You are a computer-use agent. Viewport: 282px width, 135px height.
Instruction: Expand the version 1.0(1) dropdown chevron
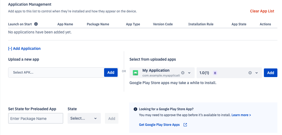point(257,73)
